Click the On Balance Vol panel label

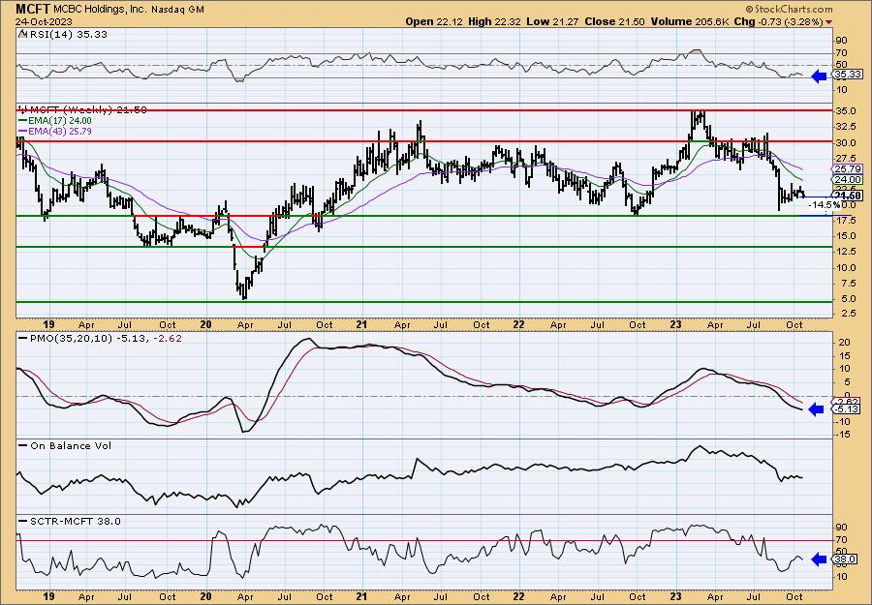71,446
